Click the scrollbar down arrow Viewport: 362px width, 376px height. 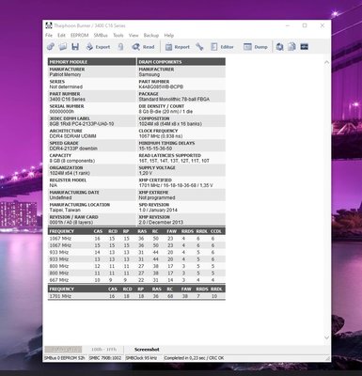326,337
